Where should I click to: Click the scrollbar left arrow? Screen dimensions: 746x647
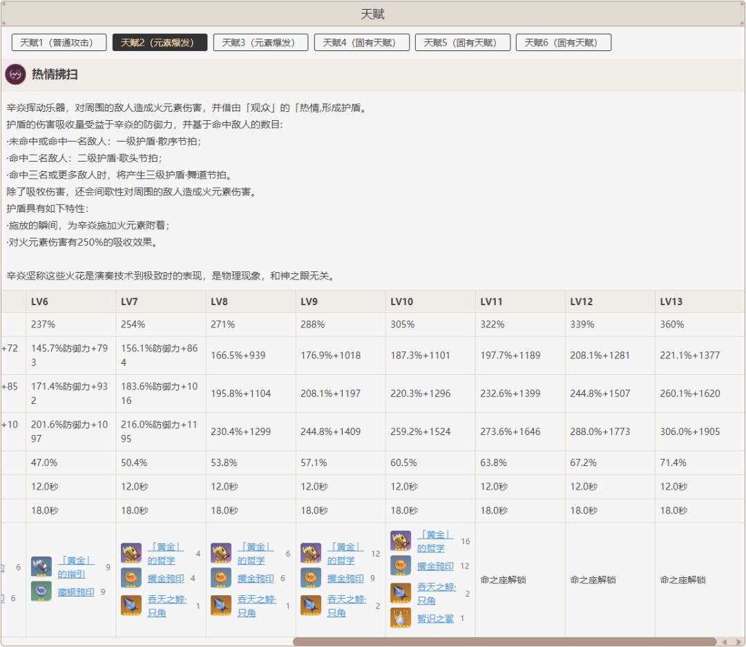tap(725, 641)
